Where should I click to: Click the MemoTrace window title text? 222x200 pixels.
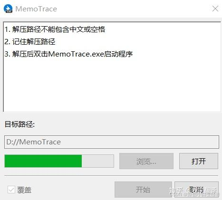point(36,9)
